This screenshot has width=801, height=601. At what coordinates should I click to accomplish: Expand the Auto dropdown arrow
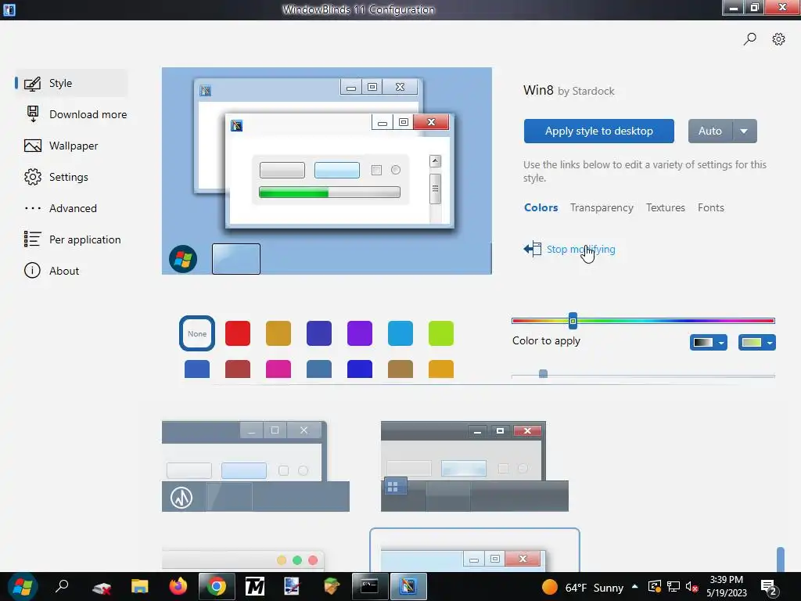(745, 131)
